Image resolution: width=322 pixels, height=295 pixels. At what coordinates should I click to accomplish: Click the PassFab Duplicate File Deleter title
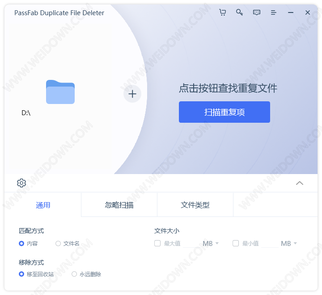tap(59, 13)
